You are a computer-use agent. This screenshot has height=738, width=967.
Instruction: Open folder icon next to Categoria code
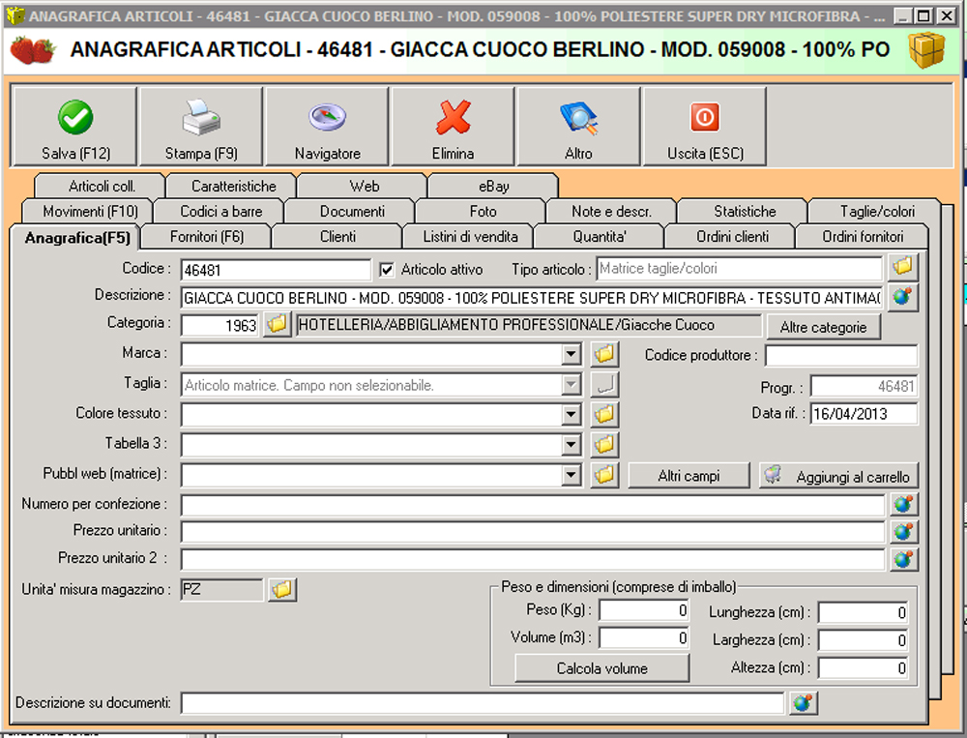[x=277, y=325]
